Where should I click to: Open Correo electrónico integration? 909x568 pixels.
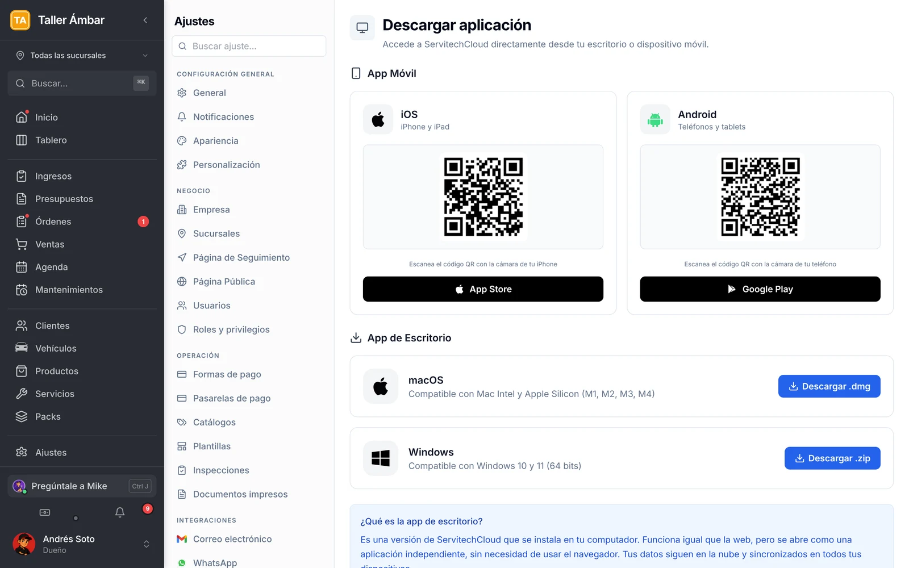pyautogui.click(x=249, y=539)
